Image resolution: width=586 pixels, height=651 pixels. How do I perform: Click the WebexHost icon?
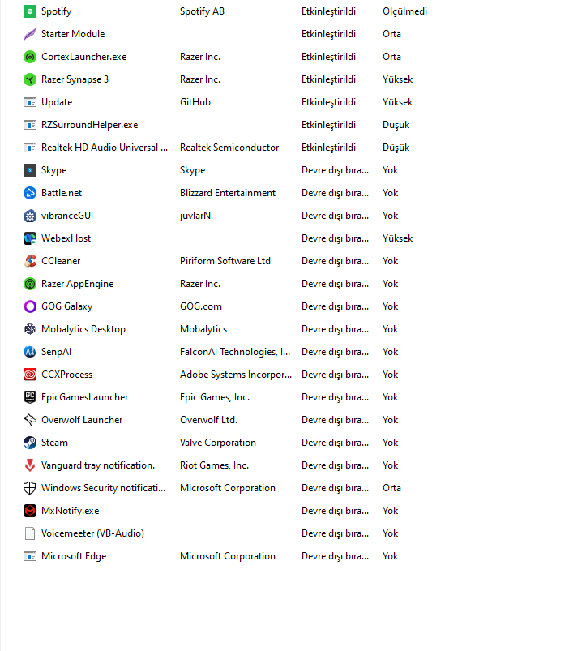pyautogui.click(x=30, y=238)
